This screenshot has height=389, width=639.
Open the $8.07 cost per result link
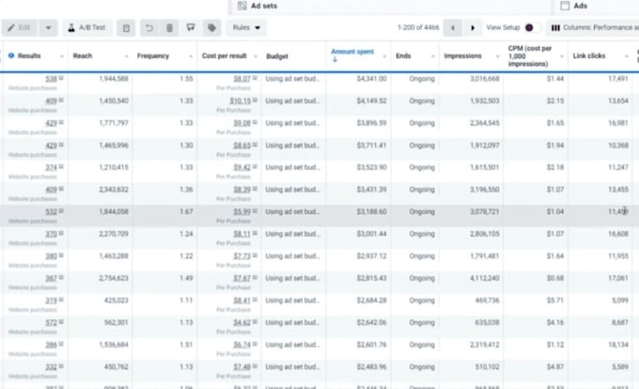coord(242,79)
